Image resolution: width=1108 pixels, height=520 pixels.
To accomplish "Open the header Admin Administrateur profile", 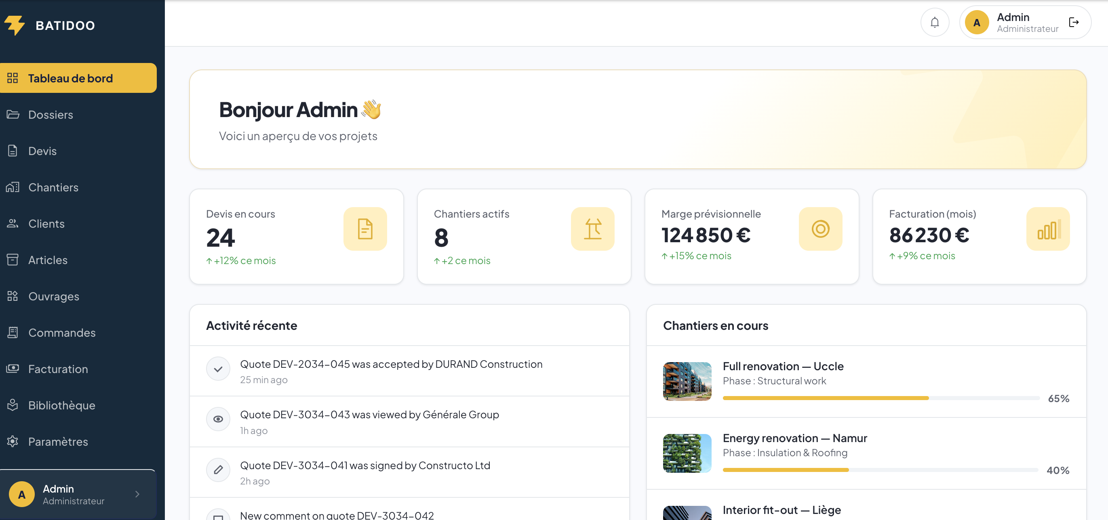I will point(1025,22).
